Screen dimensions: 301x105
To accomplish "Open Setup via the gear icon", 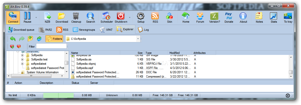I will 141,17.
